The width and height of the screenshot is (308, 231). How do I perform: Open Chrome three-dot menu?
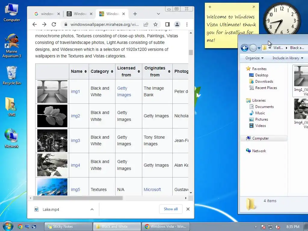[x=187, y=24]
